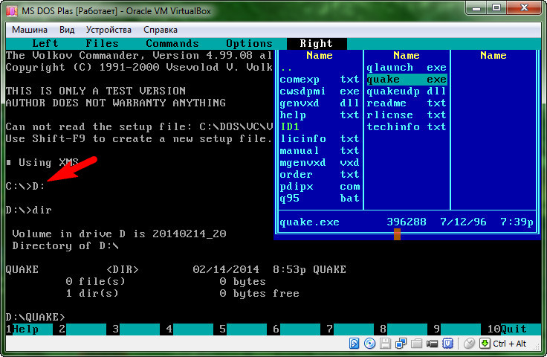Click the D:\QUAKE> command prompt line
This screenshot has width=547, height=357.
coord(35,318)
